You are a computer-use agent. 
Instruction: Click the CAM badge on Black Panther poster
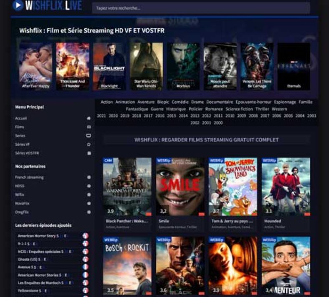click(108, 160)
